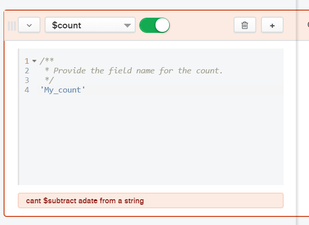
Task: Click inside the 'My_count' string value
Action: coord(63,90)
